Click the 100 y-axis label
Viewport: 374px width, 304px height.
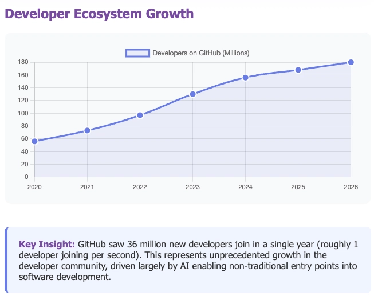pos(23,113)
